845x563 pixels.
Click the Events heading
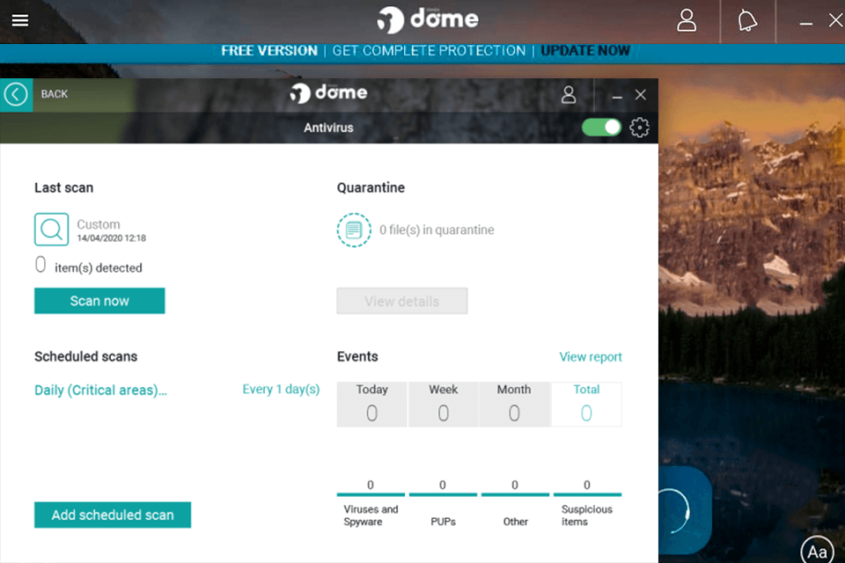point(357,356)
